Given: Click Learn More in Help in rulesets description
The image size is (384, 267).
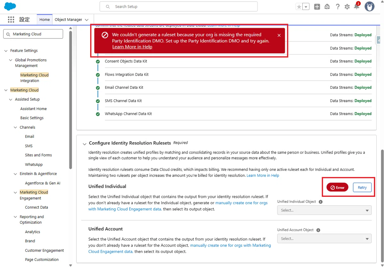Looking at the screenshot, I should click(x=263, y=175).
